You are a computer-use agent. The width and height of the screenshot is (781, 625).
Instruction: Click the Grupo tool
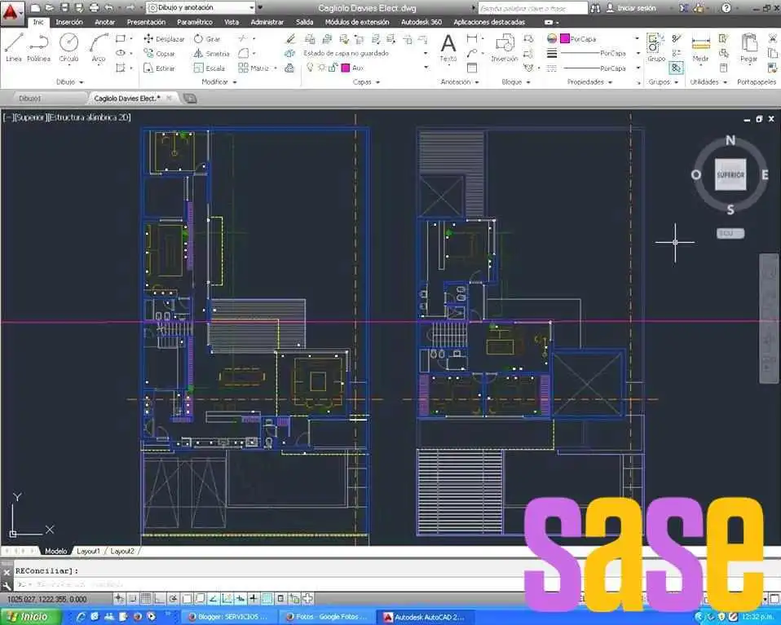click(656, 48)
